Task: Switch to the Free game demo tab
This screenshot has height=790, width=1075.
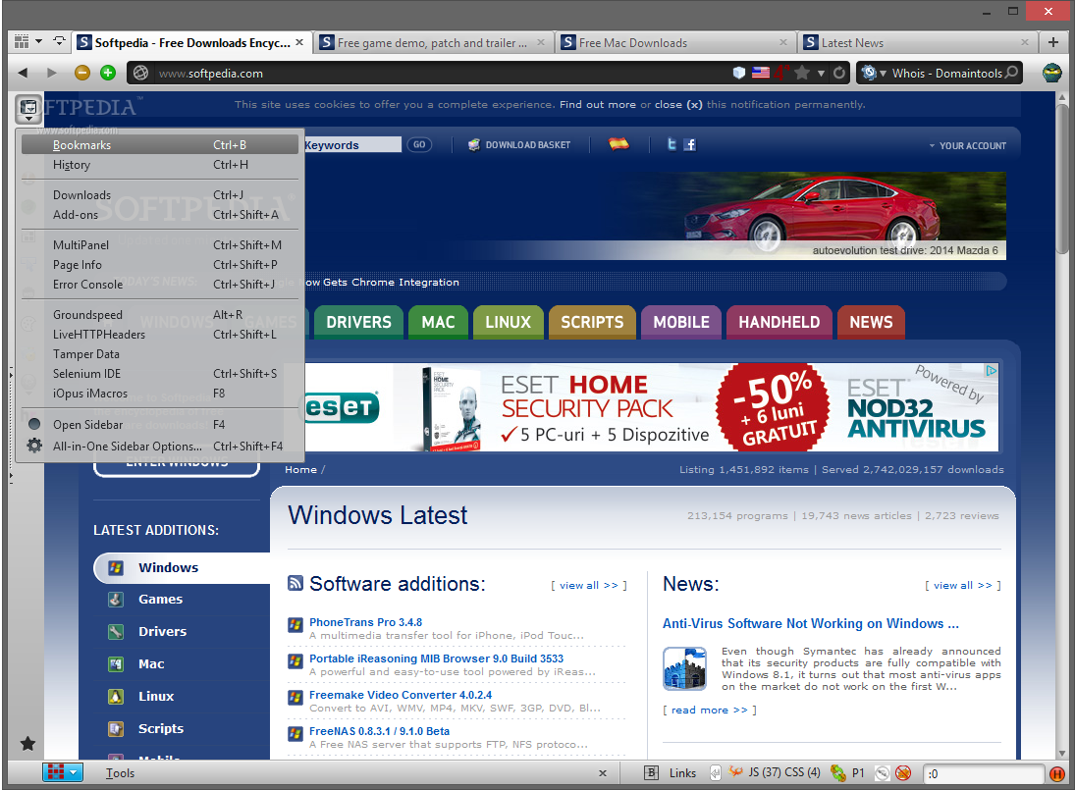Action: click(x=433, y=42)
